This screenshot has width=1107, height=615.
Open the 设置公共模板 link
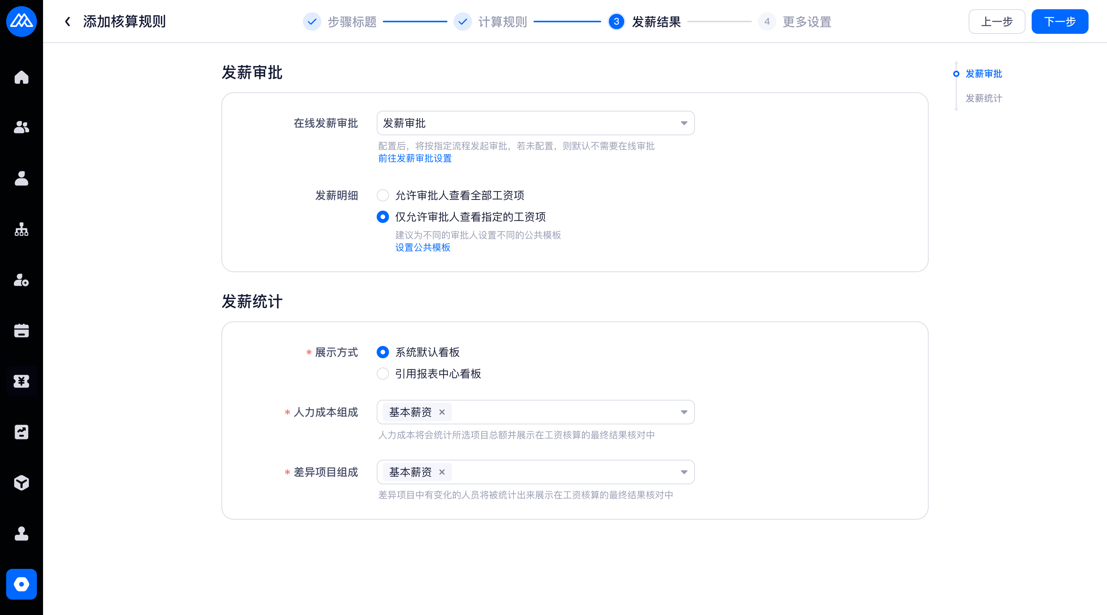422,247
